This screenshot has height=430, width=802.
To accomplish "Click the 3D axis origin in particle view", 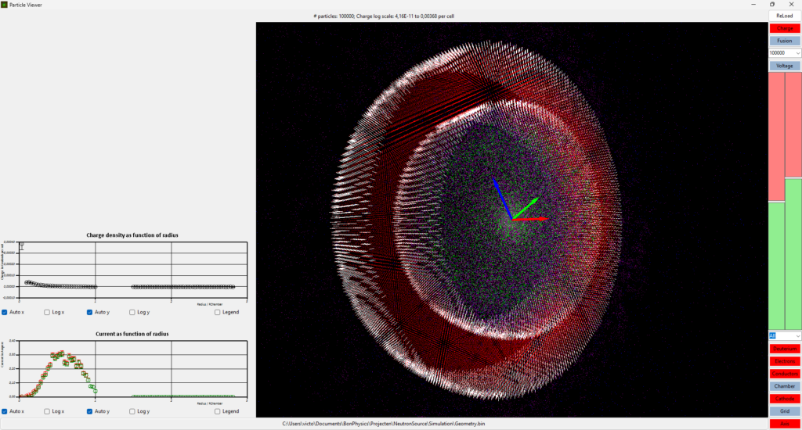I will [x=512, y=219].
